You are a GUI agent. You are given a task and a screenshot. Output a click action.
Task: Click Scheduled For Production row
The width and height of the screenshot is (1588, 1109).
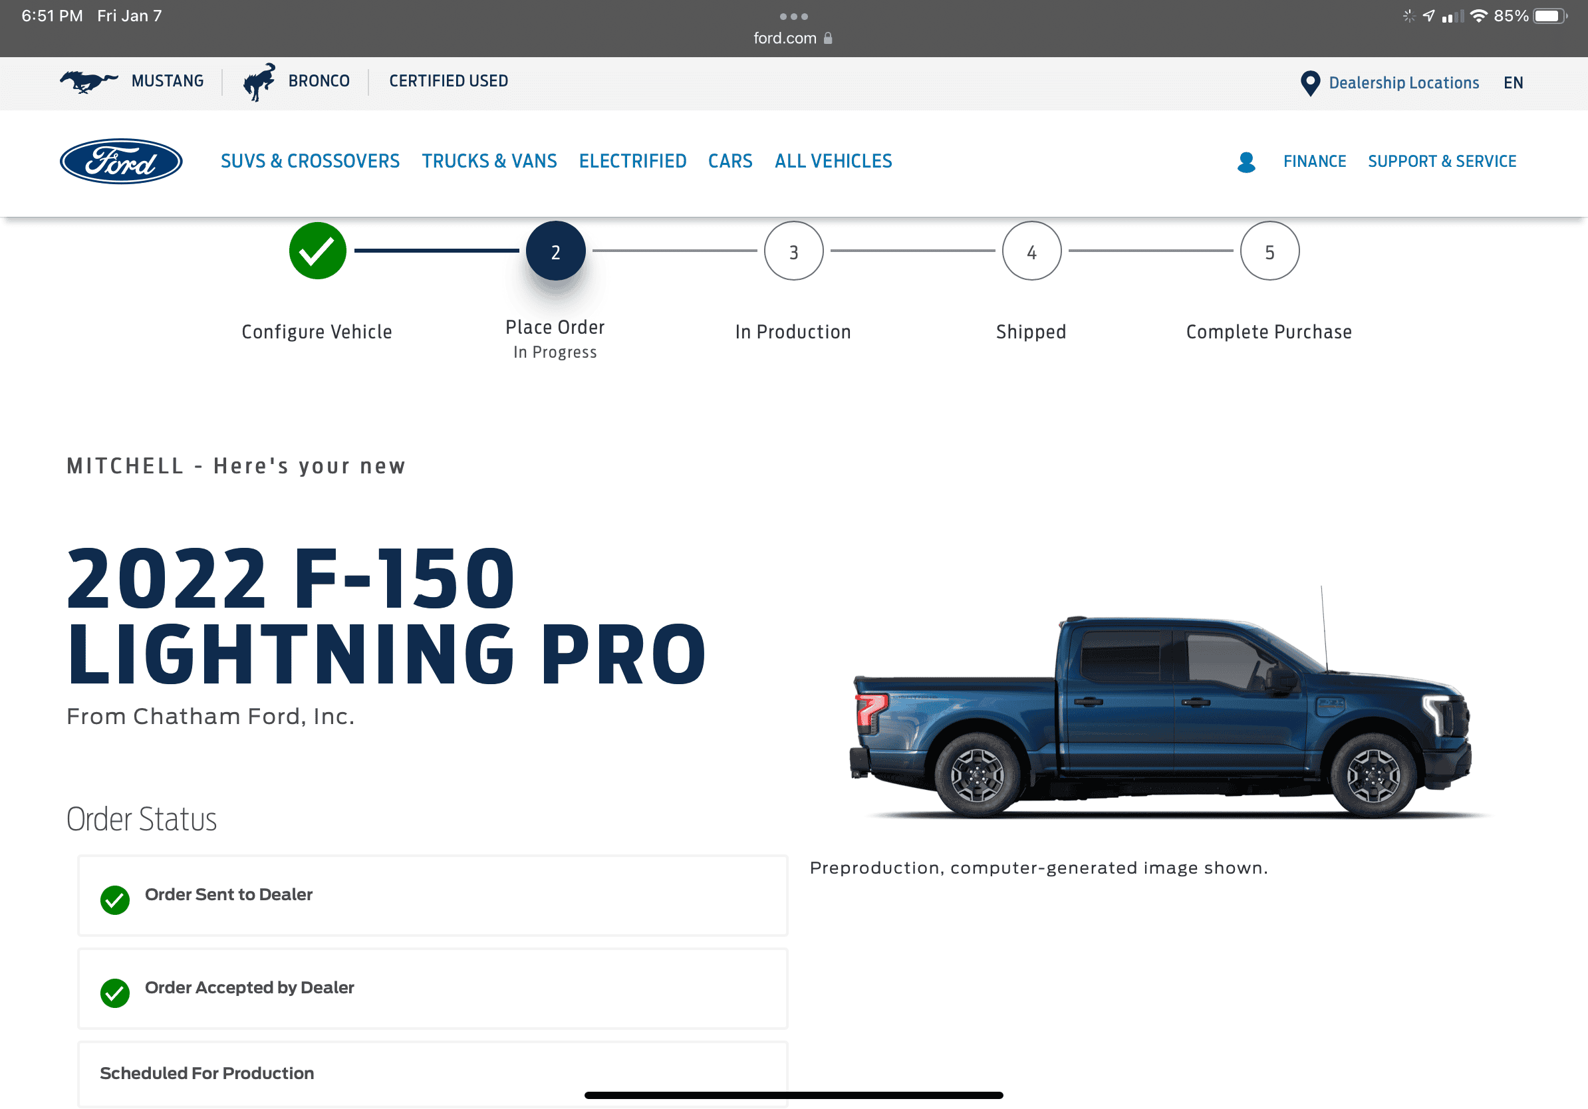[x=432, y=1073]
